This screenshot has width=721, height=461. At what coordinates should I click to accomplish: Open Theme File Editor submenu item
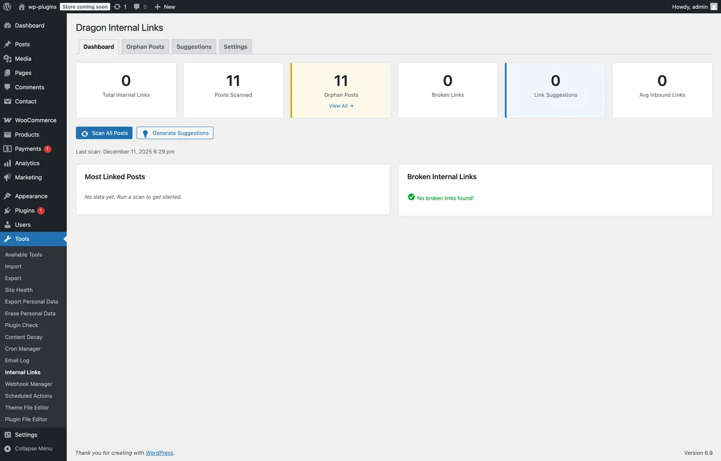click(x=27, y=408)
